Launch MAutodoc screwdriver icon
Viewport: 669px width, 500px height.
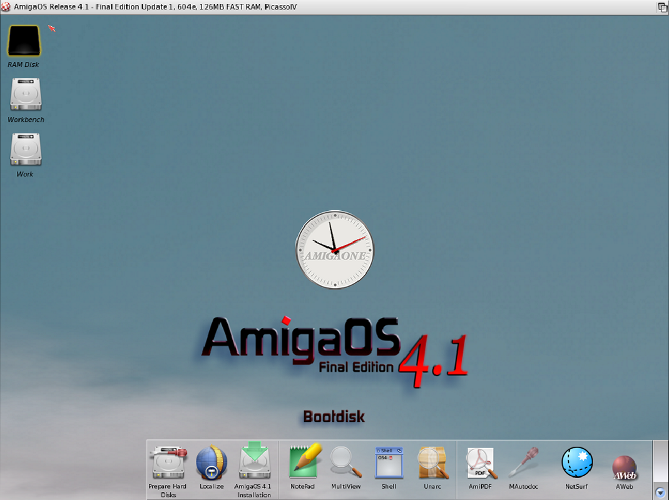pos(524,462)
